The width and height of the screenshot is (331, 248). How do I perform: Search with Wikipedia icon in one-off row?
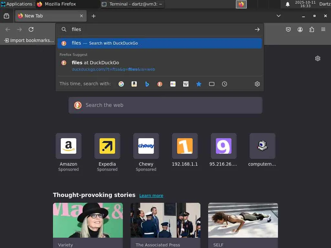pyautogui.click(x=186, y=84)
